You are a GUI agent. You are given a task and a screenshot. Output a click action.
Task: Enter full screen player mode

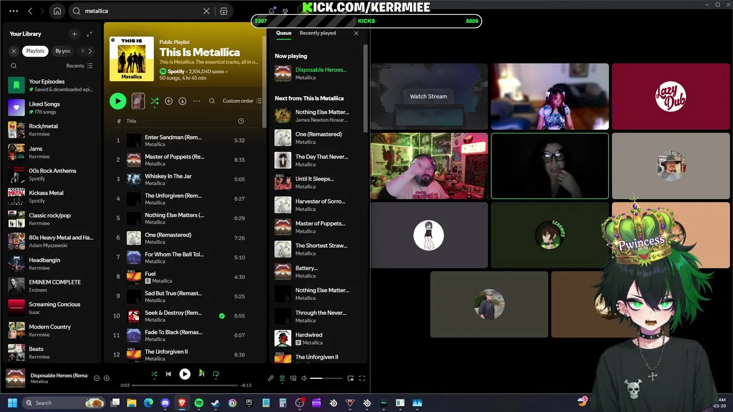[362, 378]
